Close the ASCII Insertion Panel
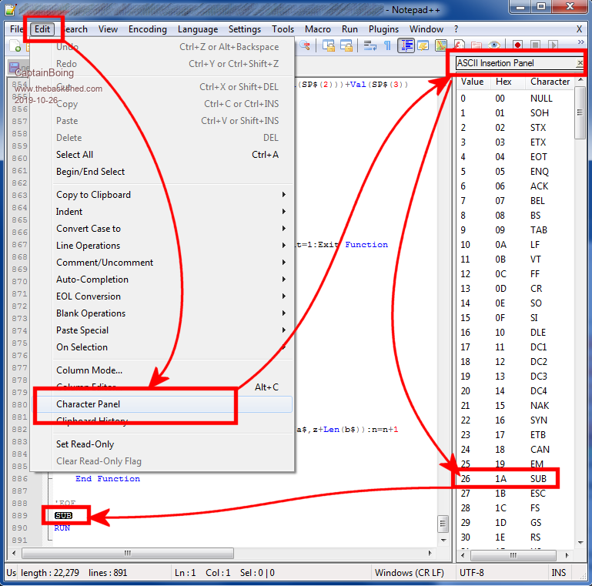 tap(578, 63)
